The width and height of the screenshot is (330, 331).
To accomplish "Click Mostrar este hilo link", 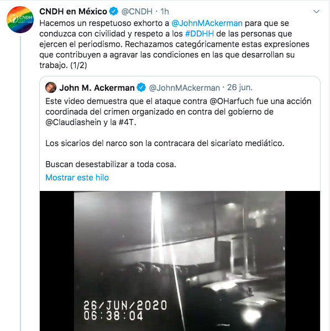I will [x=77, y=178].
